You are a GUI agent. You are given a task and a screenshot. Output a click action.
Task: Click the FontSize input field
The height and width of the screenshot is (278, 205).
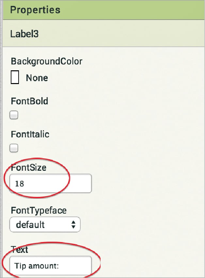point(51,183)
